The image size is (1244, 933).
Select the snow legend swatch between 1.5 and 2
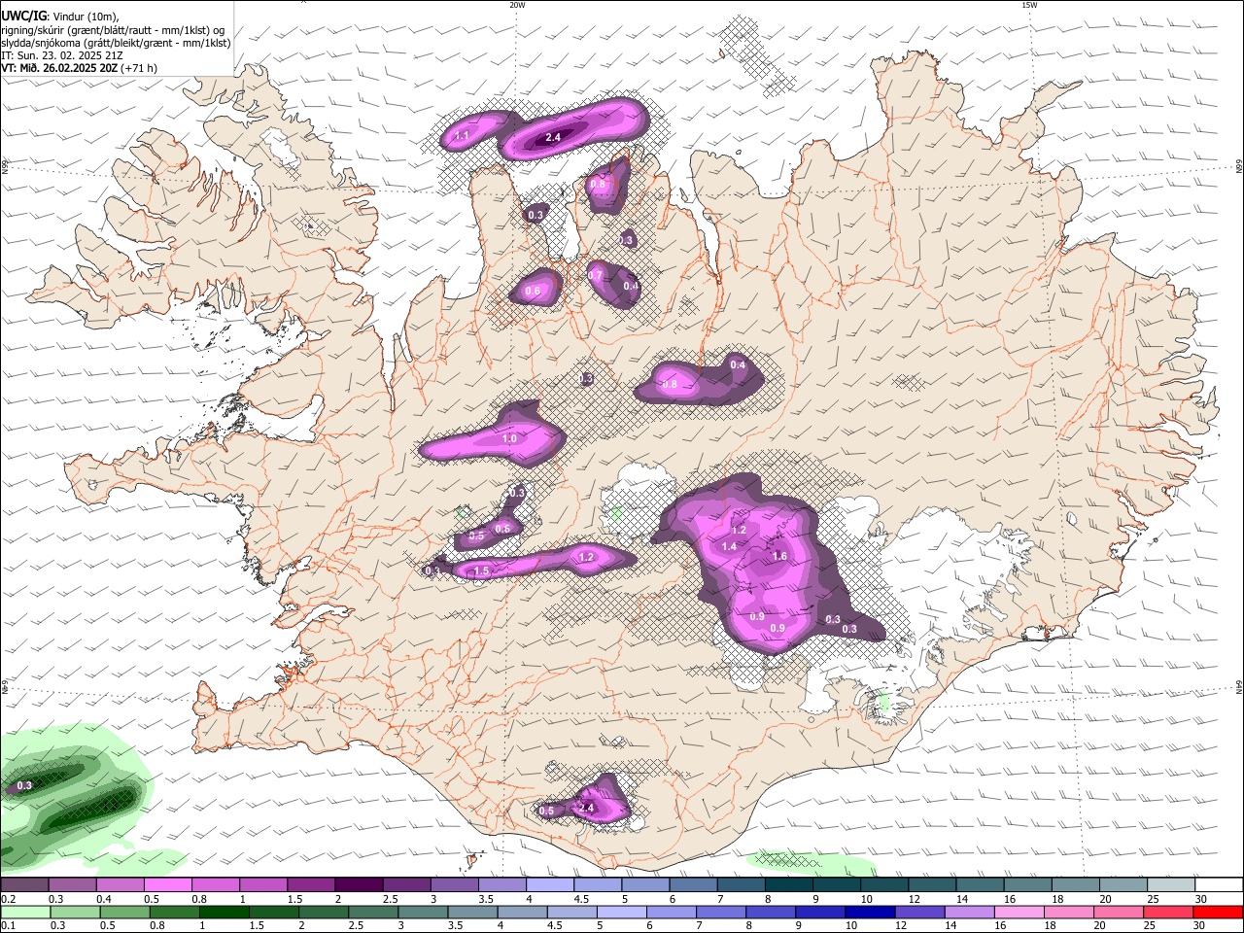click(x=310, y=885)
